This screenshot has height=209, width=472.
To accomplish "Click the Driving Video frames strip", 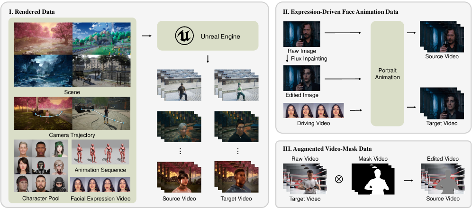I will 314,110.
